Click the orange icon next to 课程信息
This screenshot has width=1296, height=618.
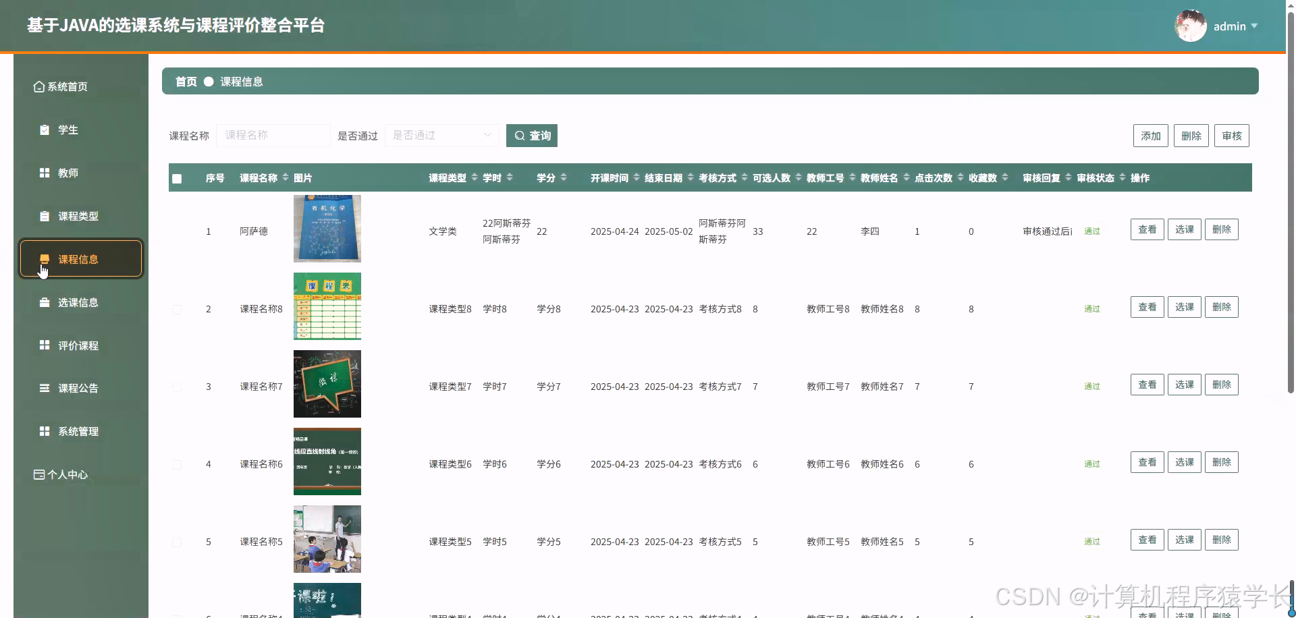(45, 259)
